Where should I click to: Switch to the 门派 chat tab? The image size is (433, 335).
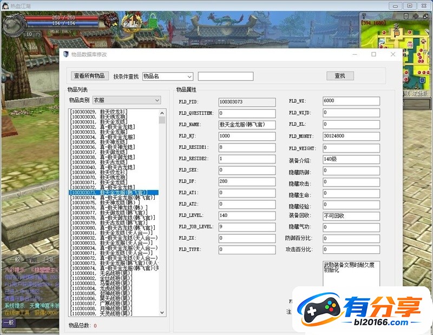48,260
